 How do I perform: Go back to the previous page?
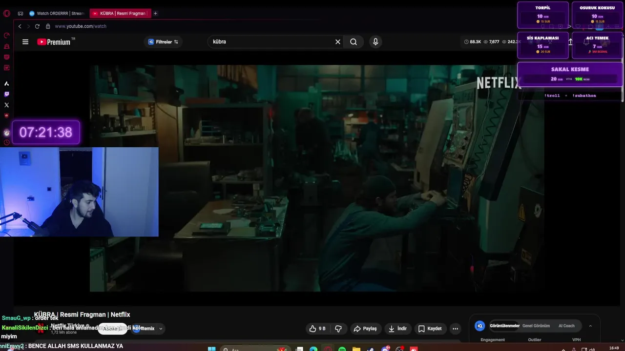click(20, 26)
